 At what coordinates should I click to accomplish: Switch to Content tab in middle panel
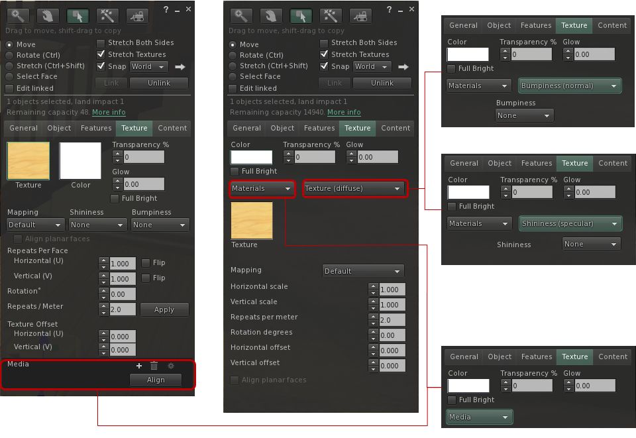tap(396, 129)
